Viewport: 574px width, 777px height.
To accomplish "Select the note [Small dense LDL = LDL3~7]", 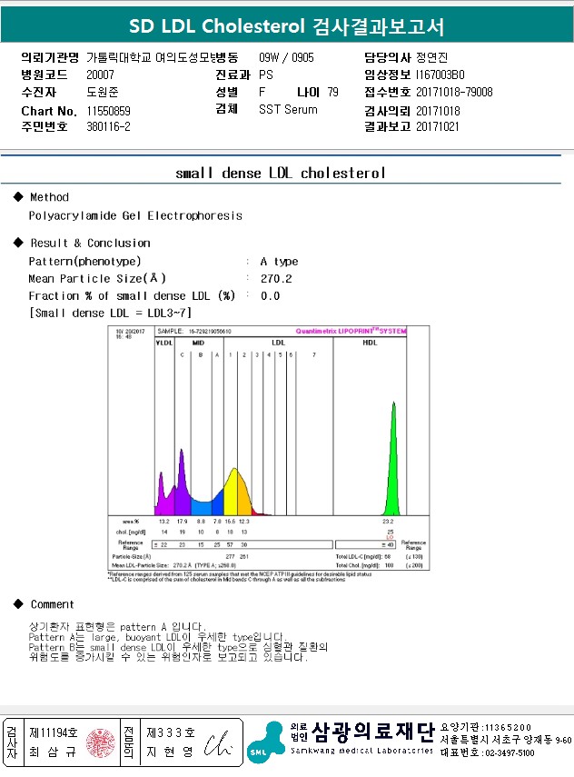I will click(x=110, y=314).
